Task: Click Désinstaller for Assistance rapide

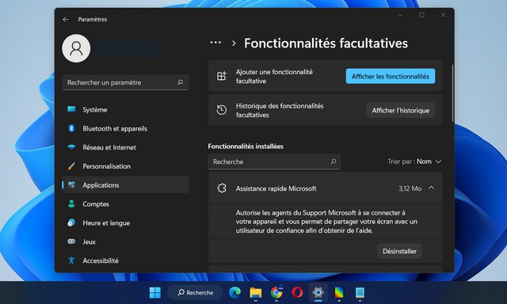Action: click(399, 251)
